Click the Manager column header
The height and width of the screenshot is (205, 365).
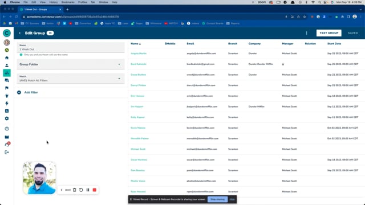[287, 44]
